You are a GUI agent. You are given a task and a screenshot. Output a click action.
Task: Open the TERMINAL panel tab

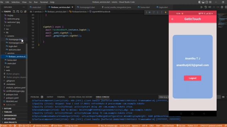point(61,97)
